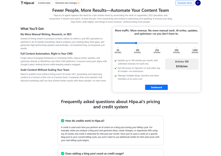The height and width of the screenshot is (156, 221).
Task: Click checkmark beside "Update up to 100 articles"
Action: pyautogui.click(x=116, y=61)
